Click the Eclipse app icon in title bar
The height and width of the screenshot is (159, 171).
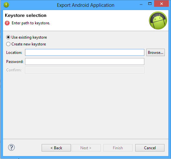click(6, 5)
